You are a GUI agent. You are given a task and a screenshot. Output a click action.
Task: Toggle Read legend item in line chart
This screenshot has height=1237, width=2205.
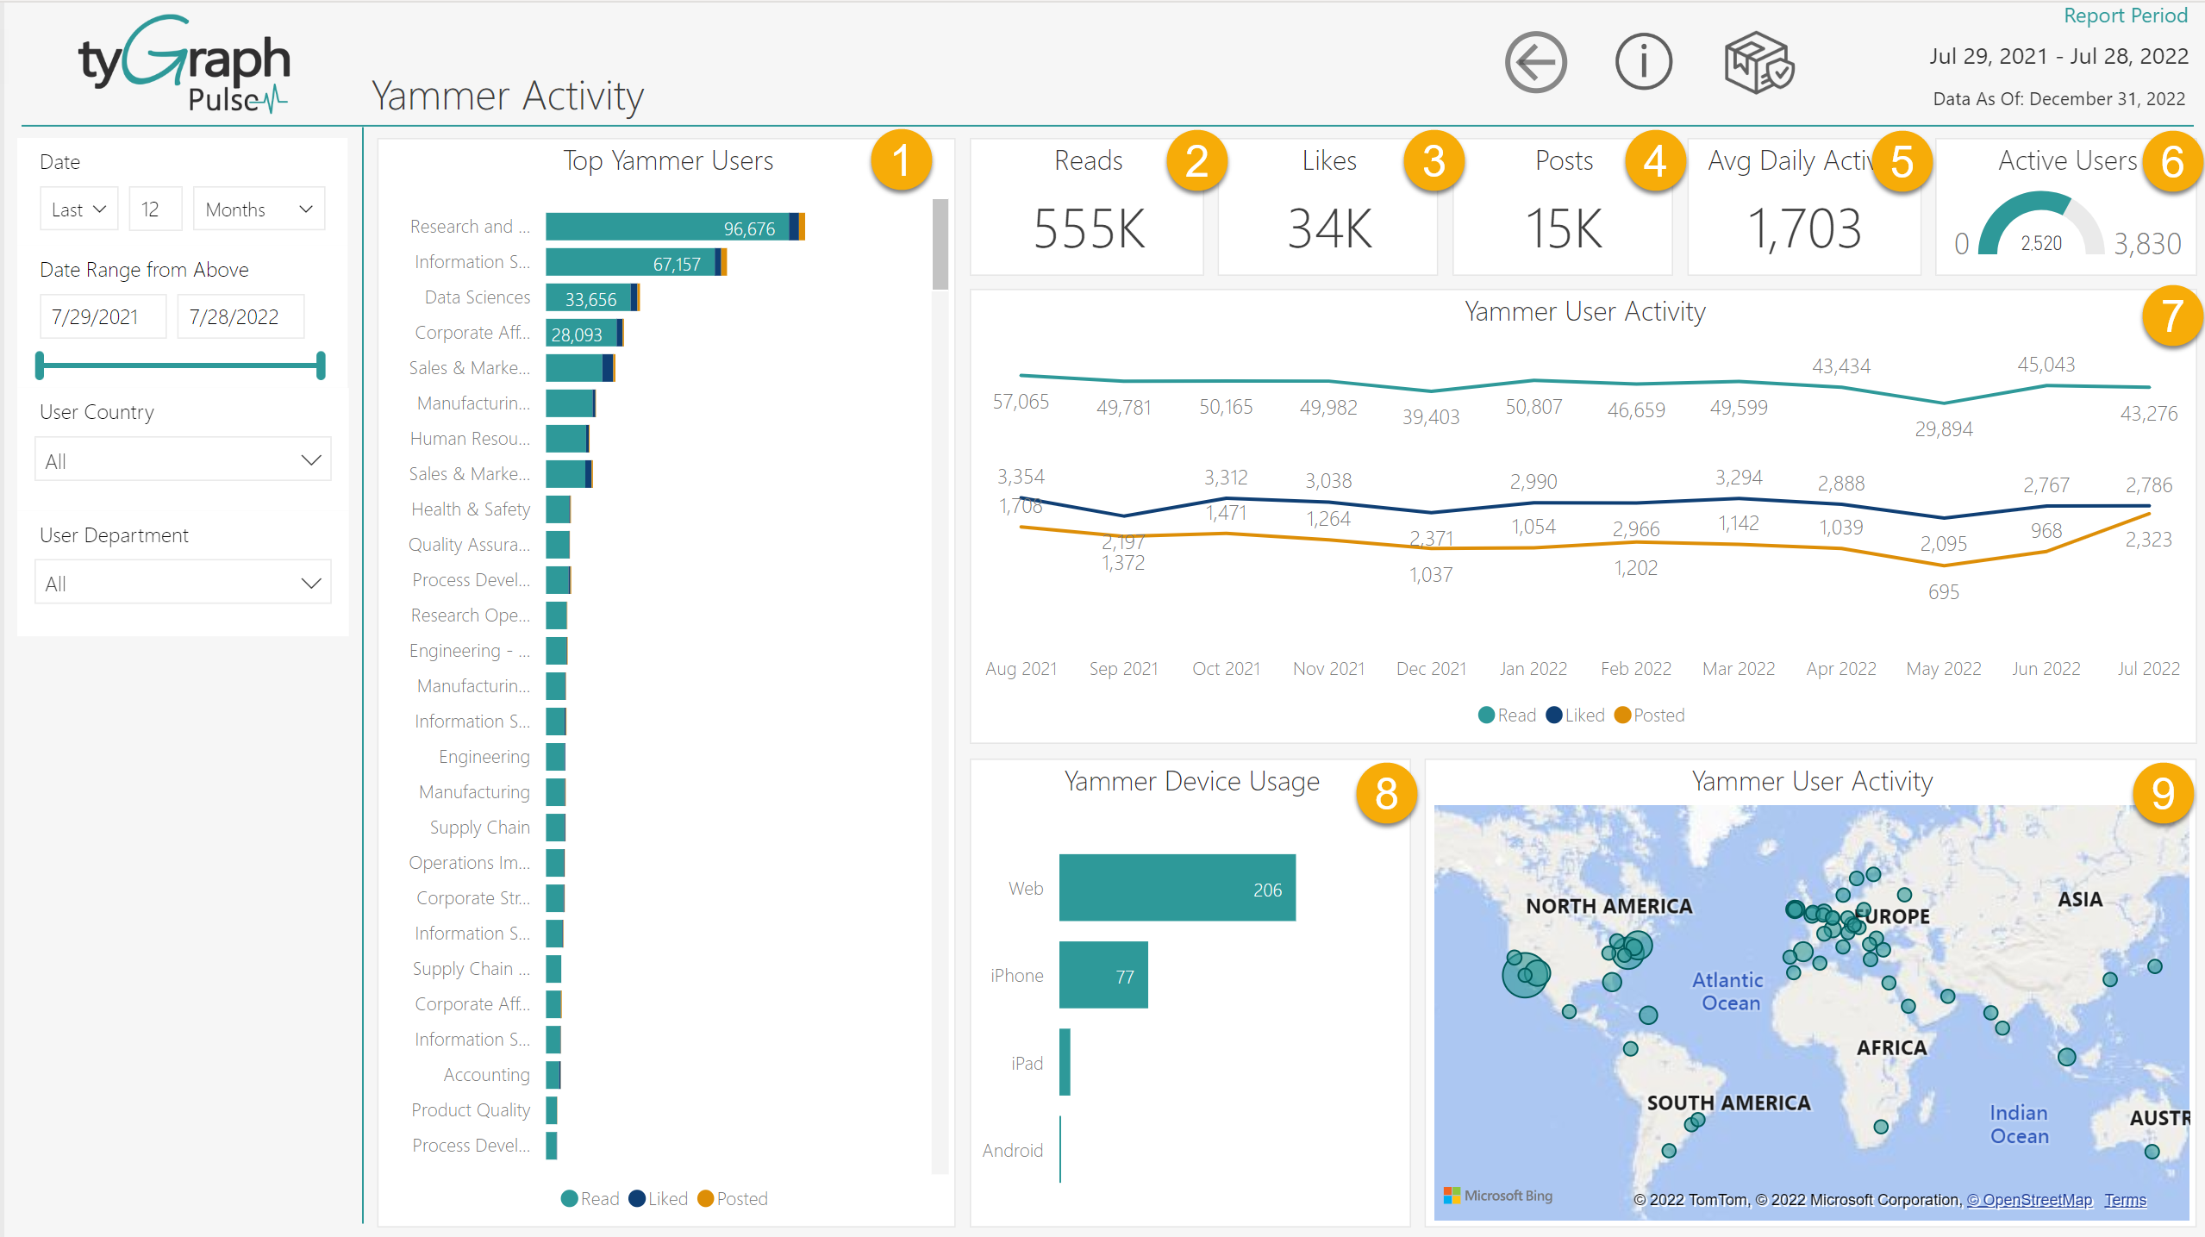(x=1507, y=715)
